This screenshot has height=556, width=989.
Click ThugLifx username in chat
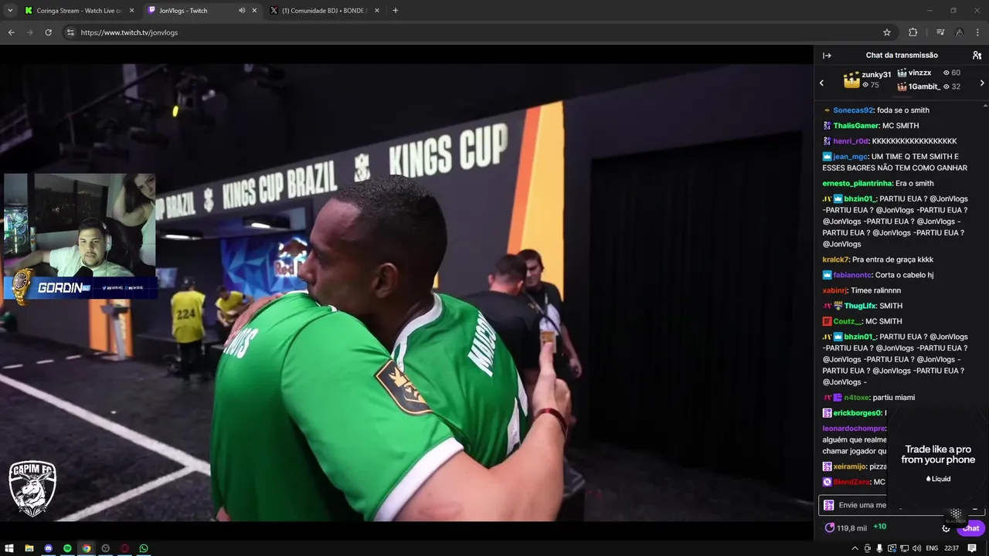pyautogui.click(x=861, y=306)
